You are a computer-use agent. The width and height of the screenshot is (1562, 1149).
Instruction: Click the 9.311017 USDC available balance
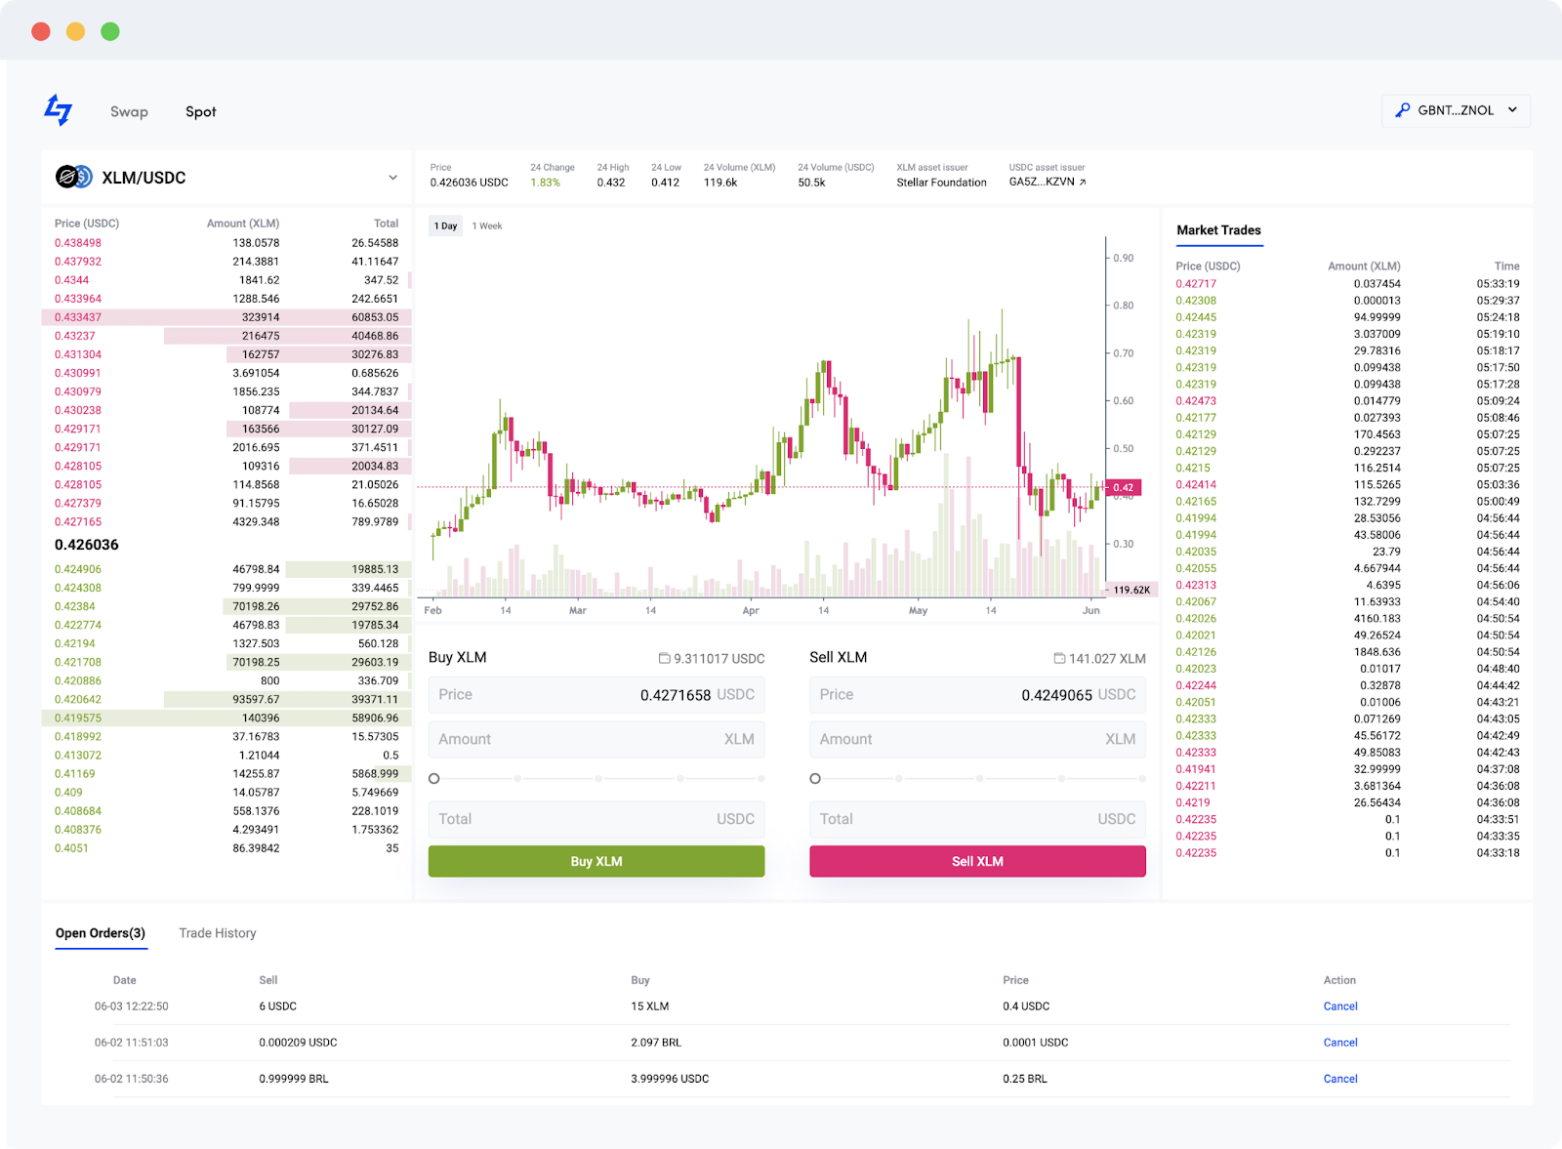(x=719, y=659)
